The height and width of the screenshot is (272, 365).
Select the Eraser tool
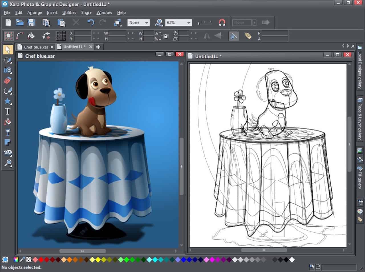(8, 80)
